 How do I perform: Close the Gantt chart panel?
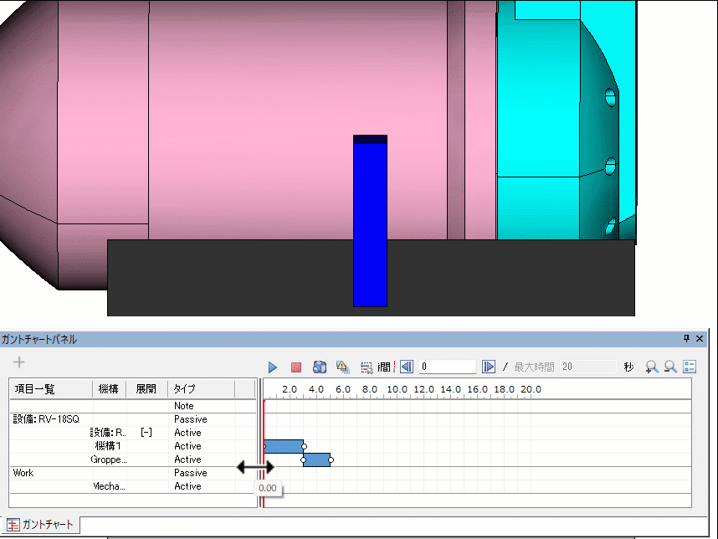pyautogui.click(x=700, y=339)
